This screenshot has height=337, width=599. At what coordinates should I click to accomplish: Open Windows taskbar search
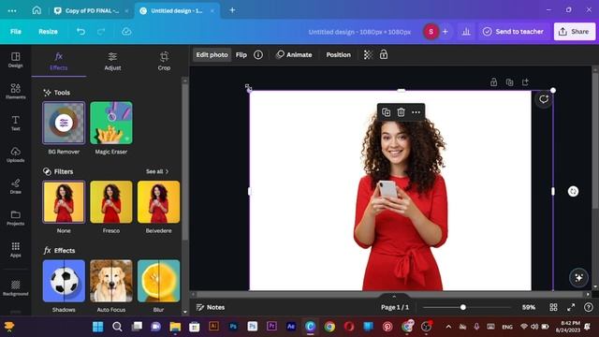click(x=117, y=327)
